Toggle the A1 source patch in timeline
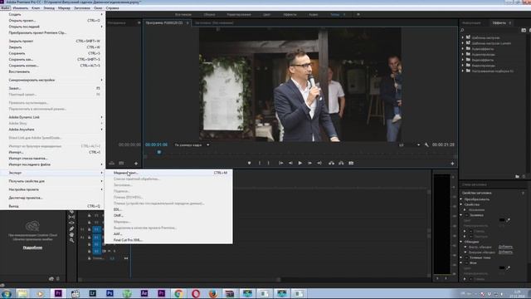Viewport: 531px width, 299px height. click(x=82, y=238)
